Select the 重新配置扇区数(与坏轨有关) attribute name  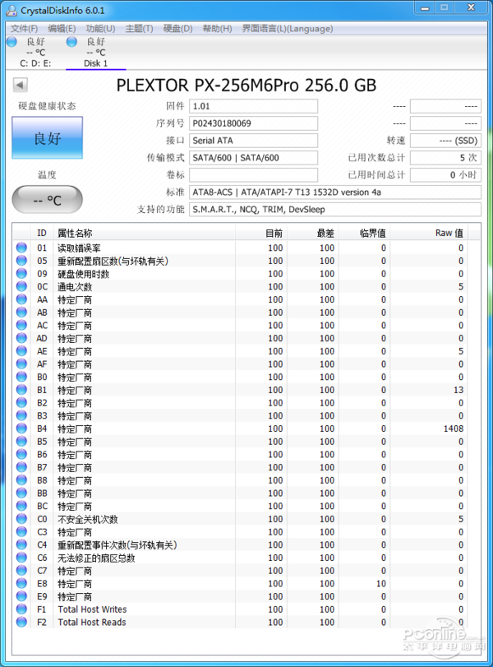tap(113, 261)
